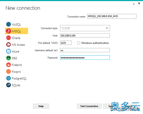Focus the Password input field

(85, 58)
